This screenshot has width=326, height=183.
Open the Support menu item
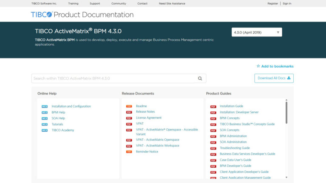coord(95,3)
